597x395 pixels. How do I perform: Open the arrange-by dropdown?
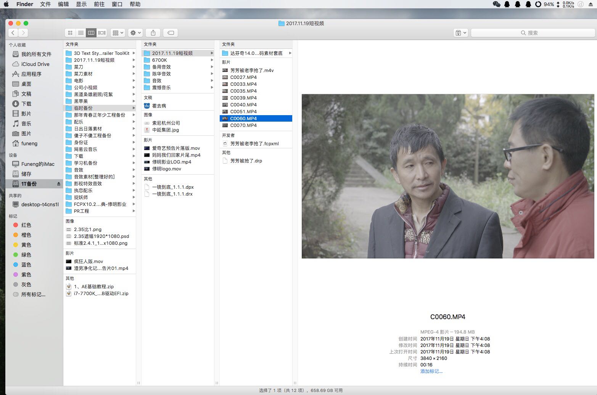[x=118, y=33]
